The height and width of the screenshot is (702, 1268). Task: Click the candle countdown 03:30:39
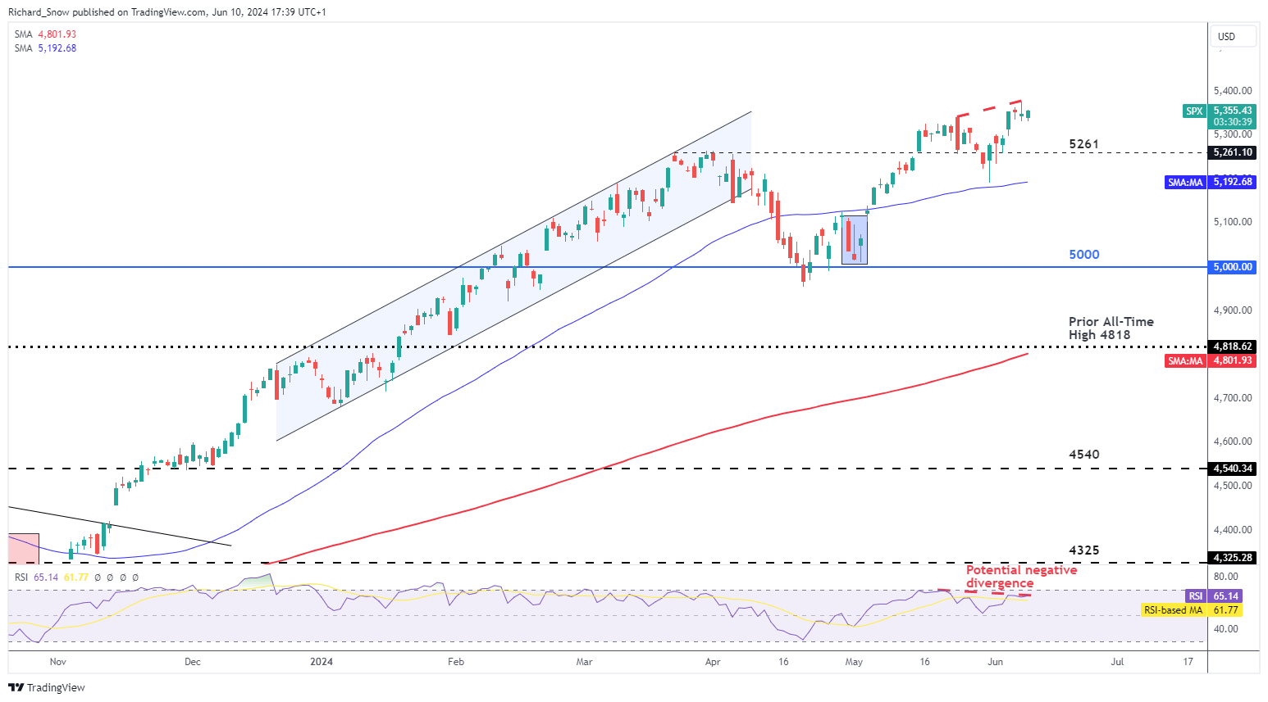1233,122
